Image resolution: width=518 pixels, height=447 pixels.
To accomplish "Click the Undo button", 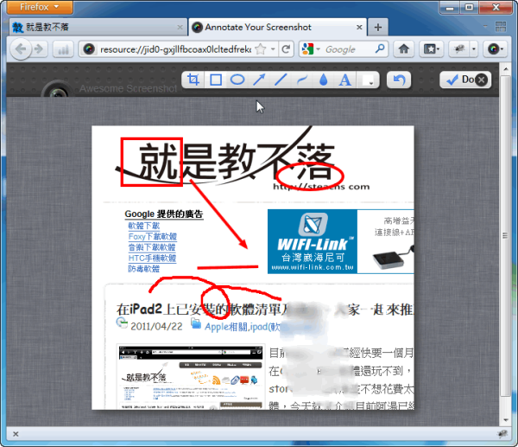I will click(x=399, y=80).
